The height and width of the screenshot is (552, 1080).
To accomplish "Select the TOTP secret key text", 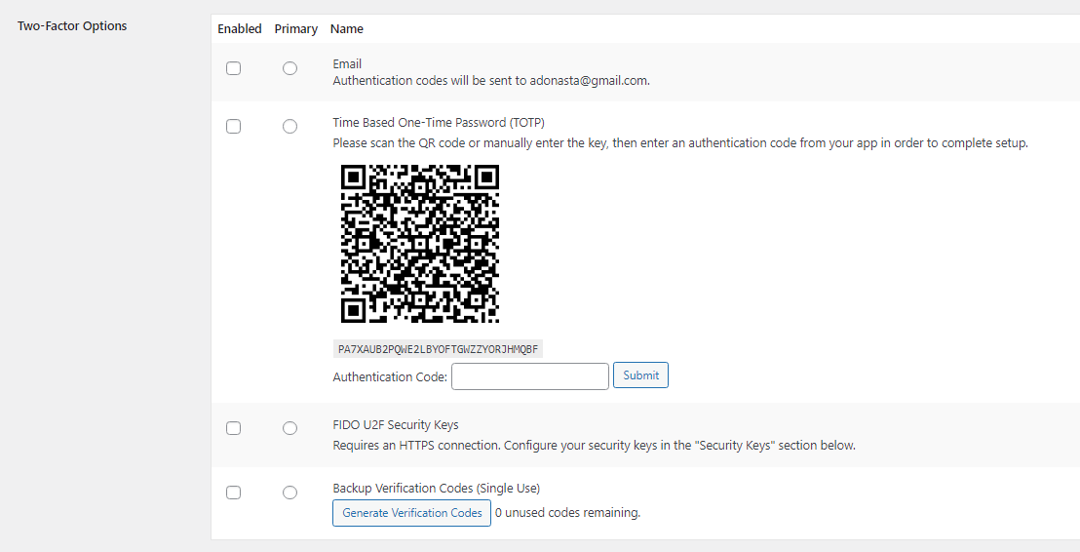I will pyautogui.click(x=438, y=349).
